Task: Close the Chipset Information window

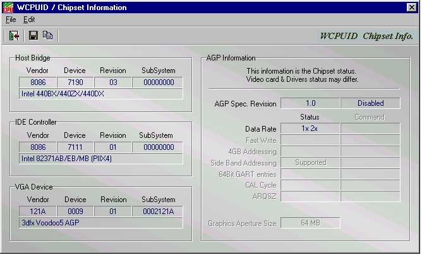Action: [x=412, y=7]
